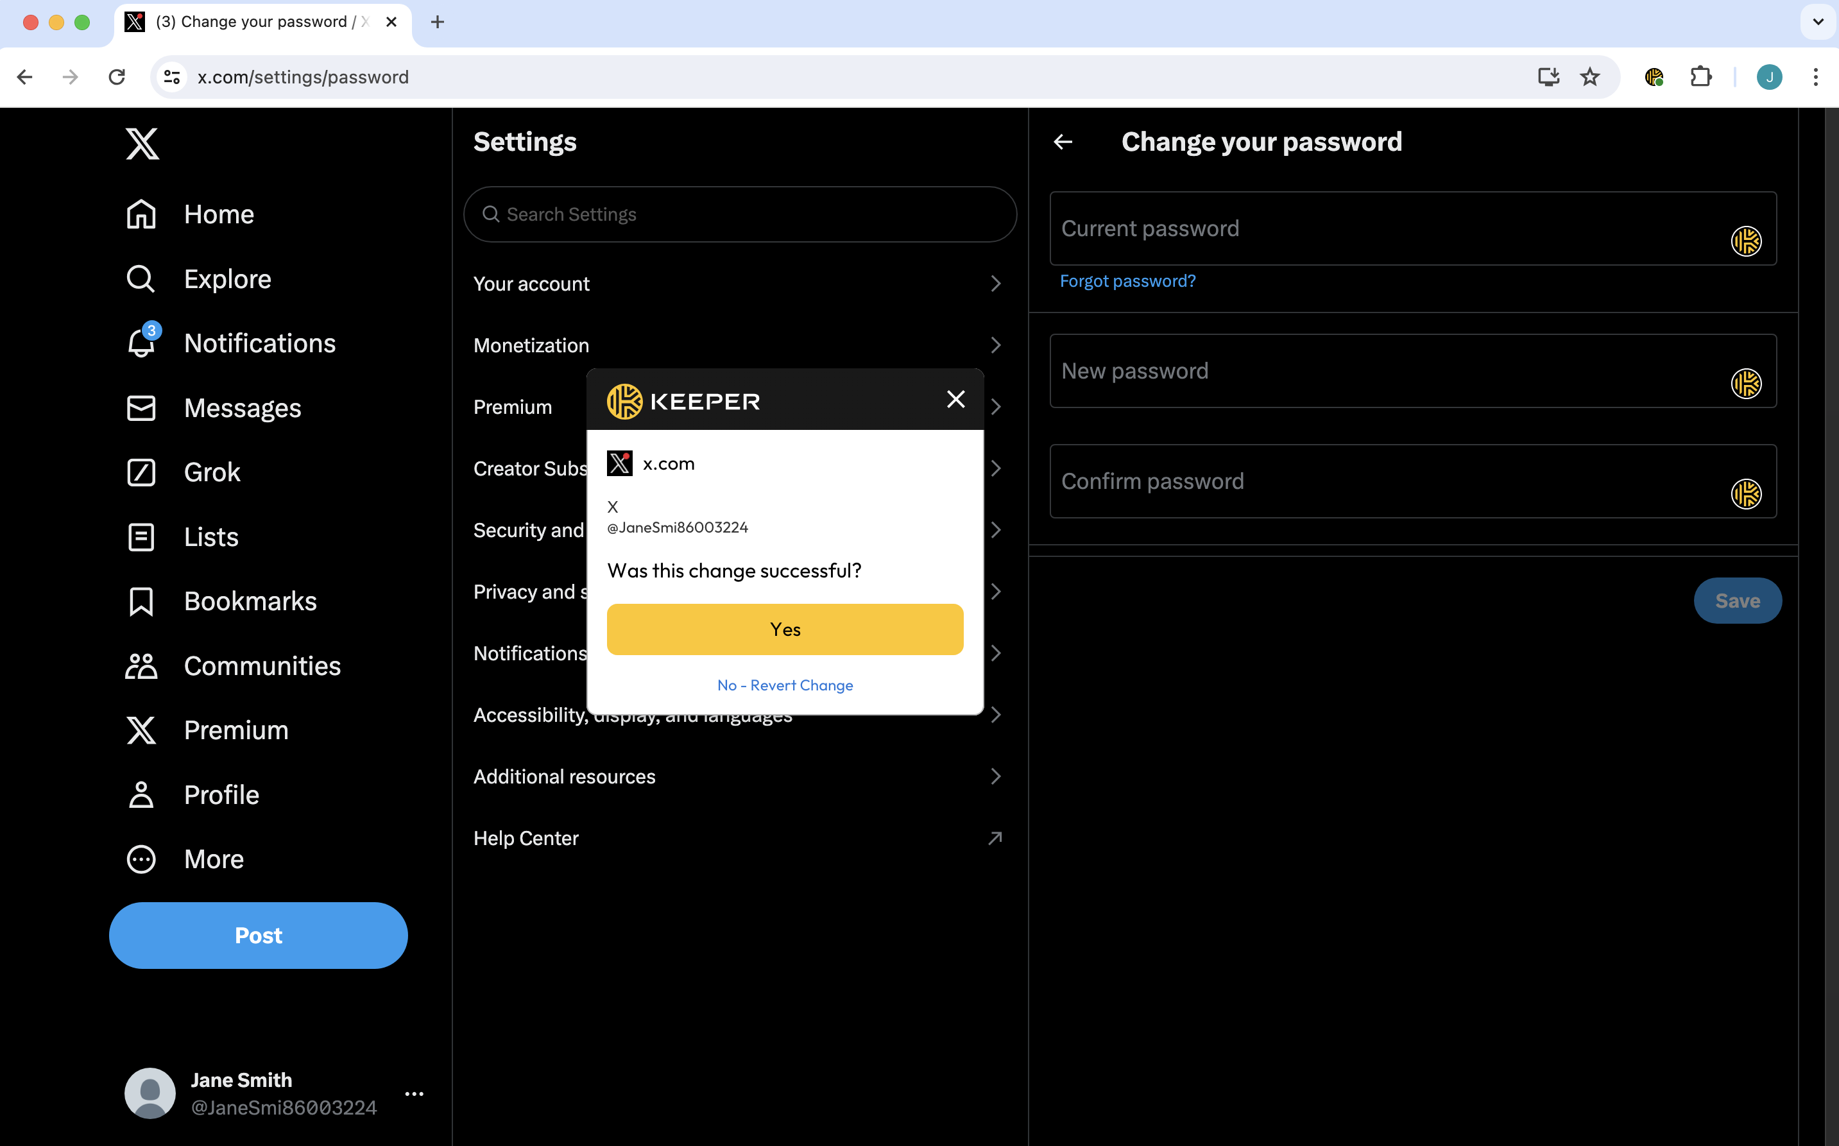
Task: Open Keeper extension in browser toolbar
Action: 1654,76
